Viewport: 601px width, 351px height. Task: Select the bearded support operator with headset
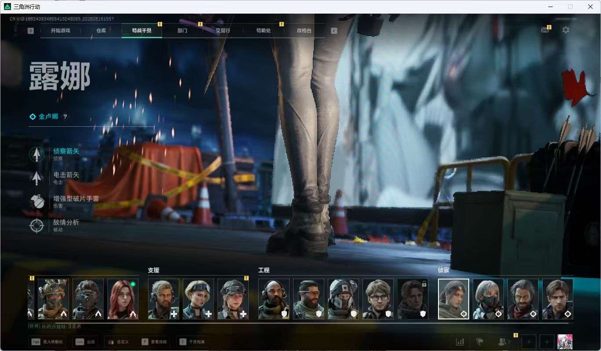[163, 299]
